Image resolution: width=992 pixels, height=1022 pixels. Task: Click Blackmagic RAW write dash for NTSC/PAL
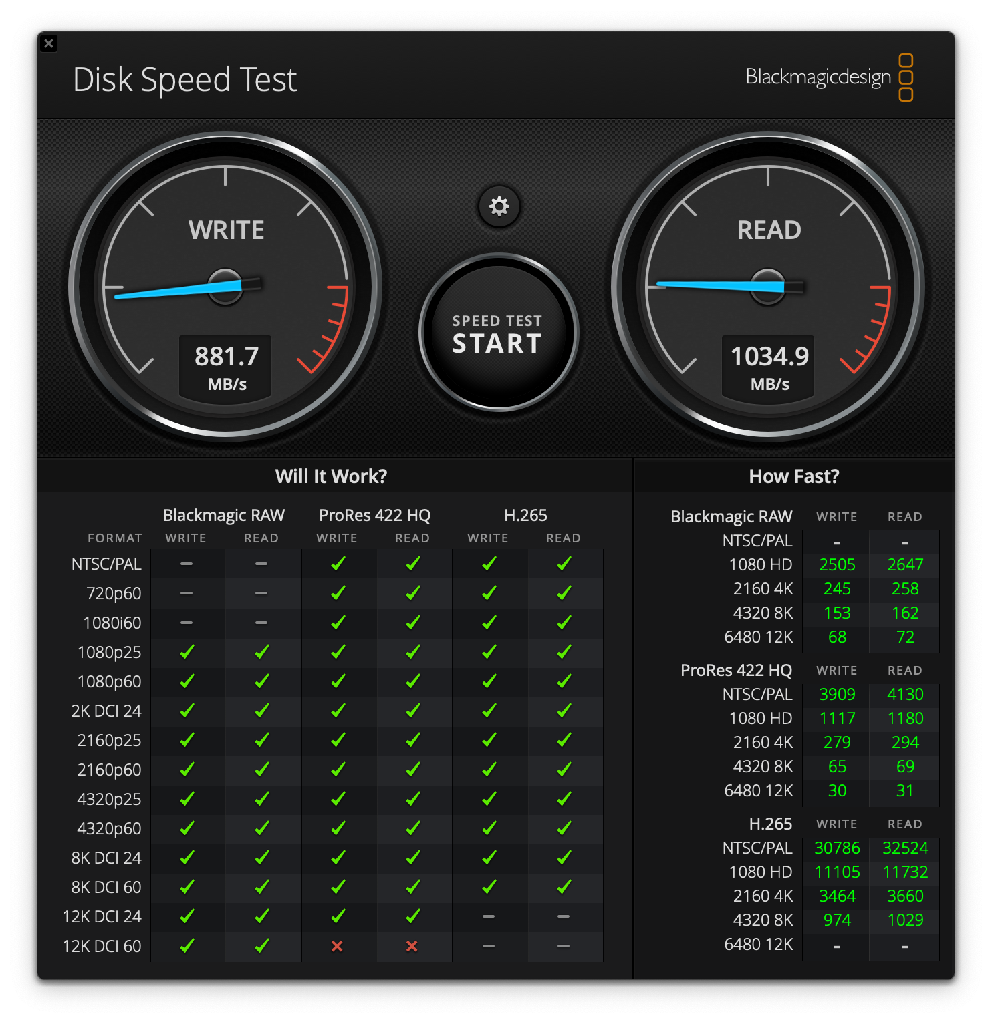coord(187,564)
